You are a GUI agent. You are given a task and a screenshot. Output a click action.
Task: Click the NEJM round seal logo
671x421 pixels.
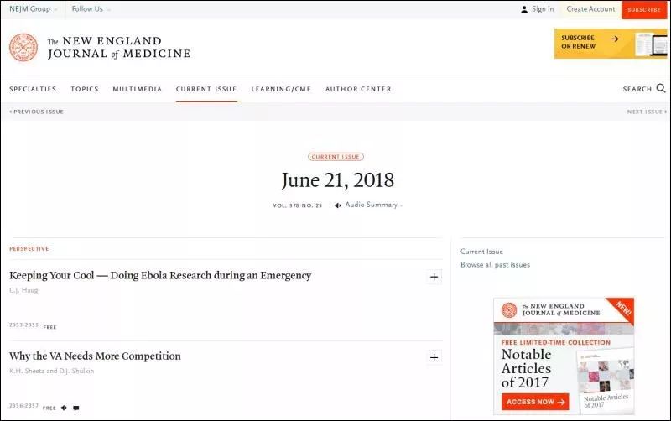[23, 48]
